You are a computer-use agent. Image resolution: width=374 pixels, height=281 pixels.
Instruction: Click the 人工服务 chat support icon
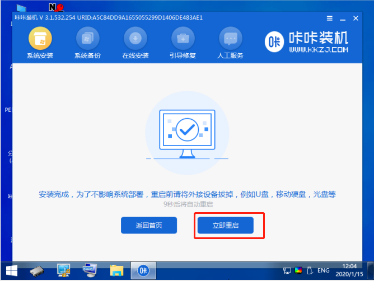point(230,44)
